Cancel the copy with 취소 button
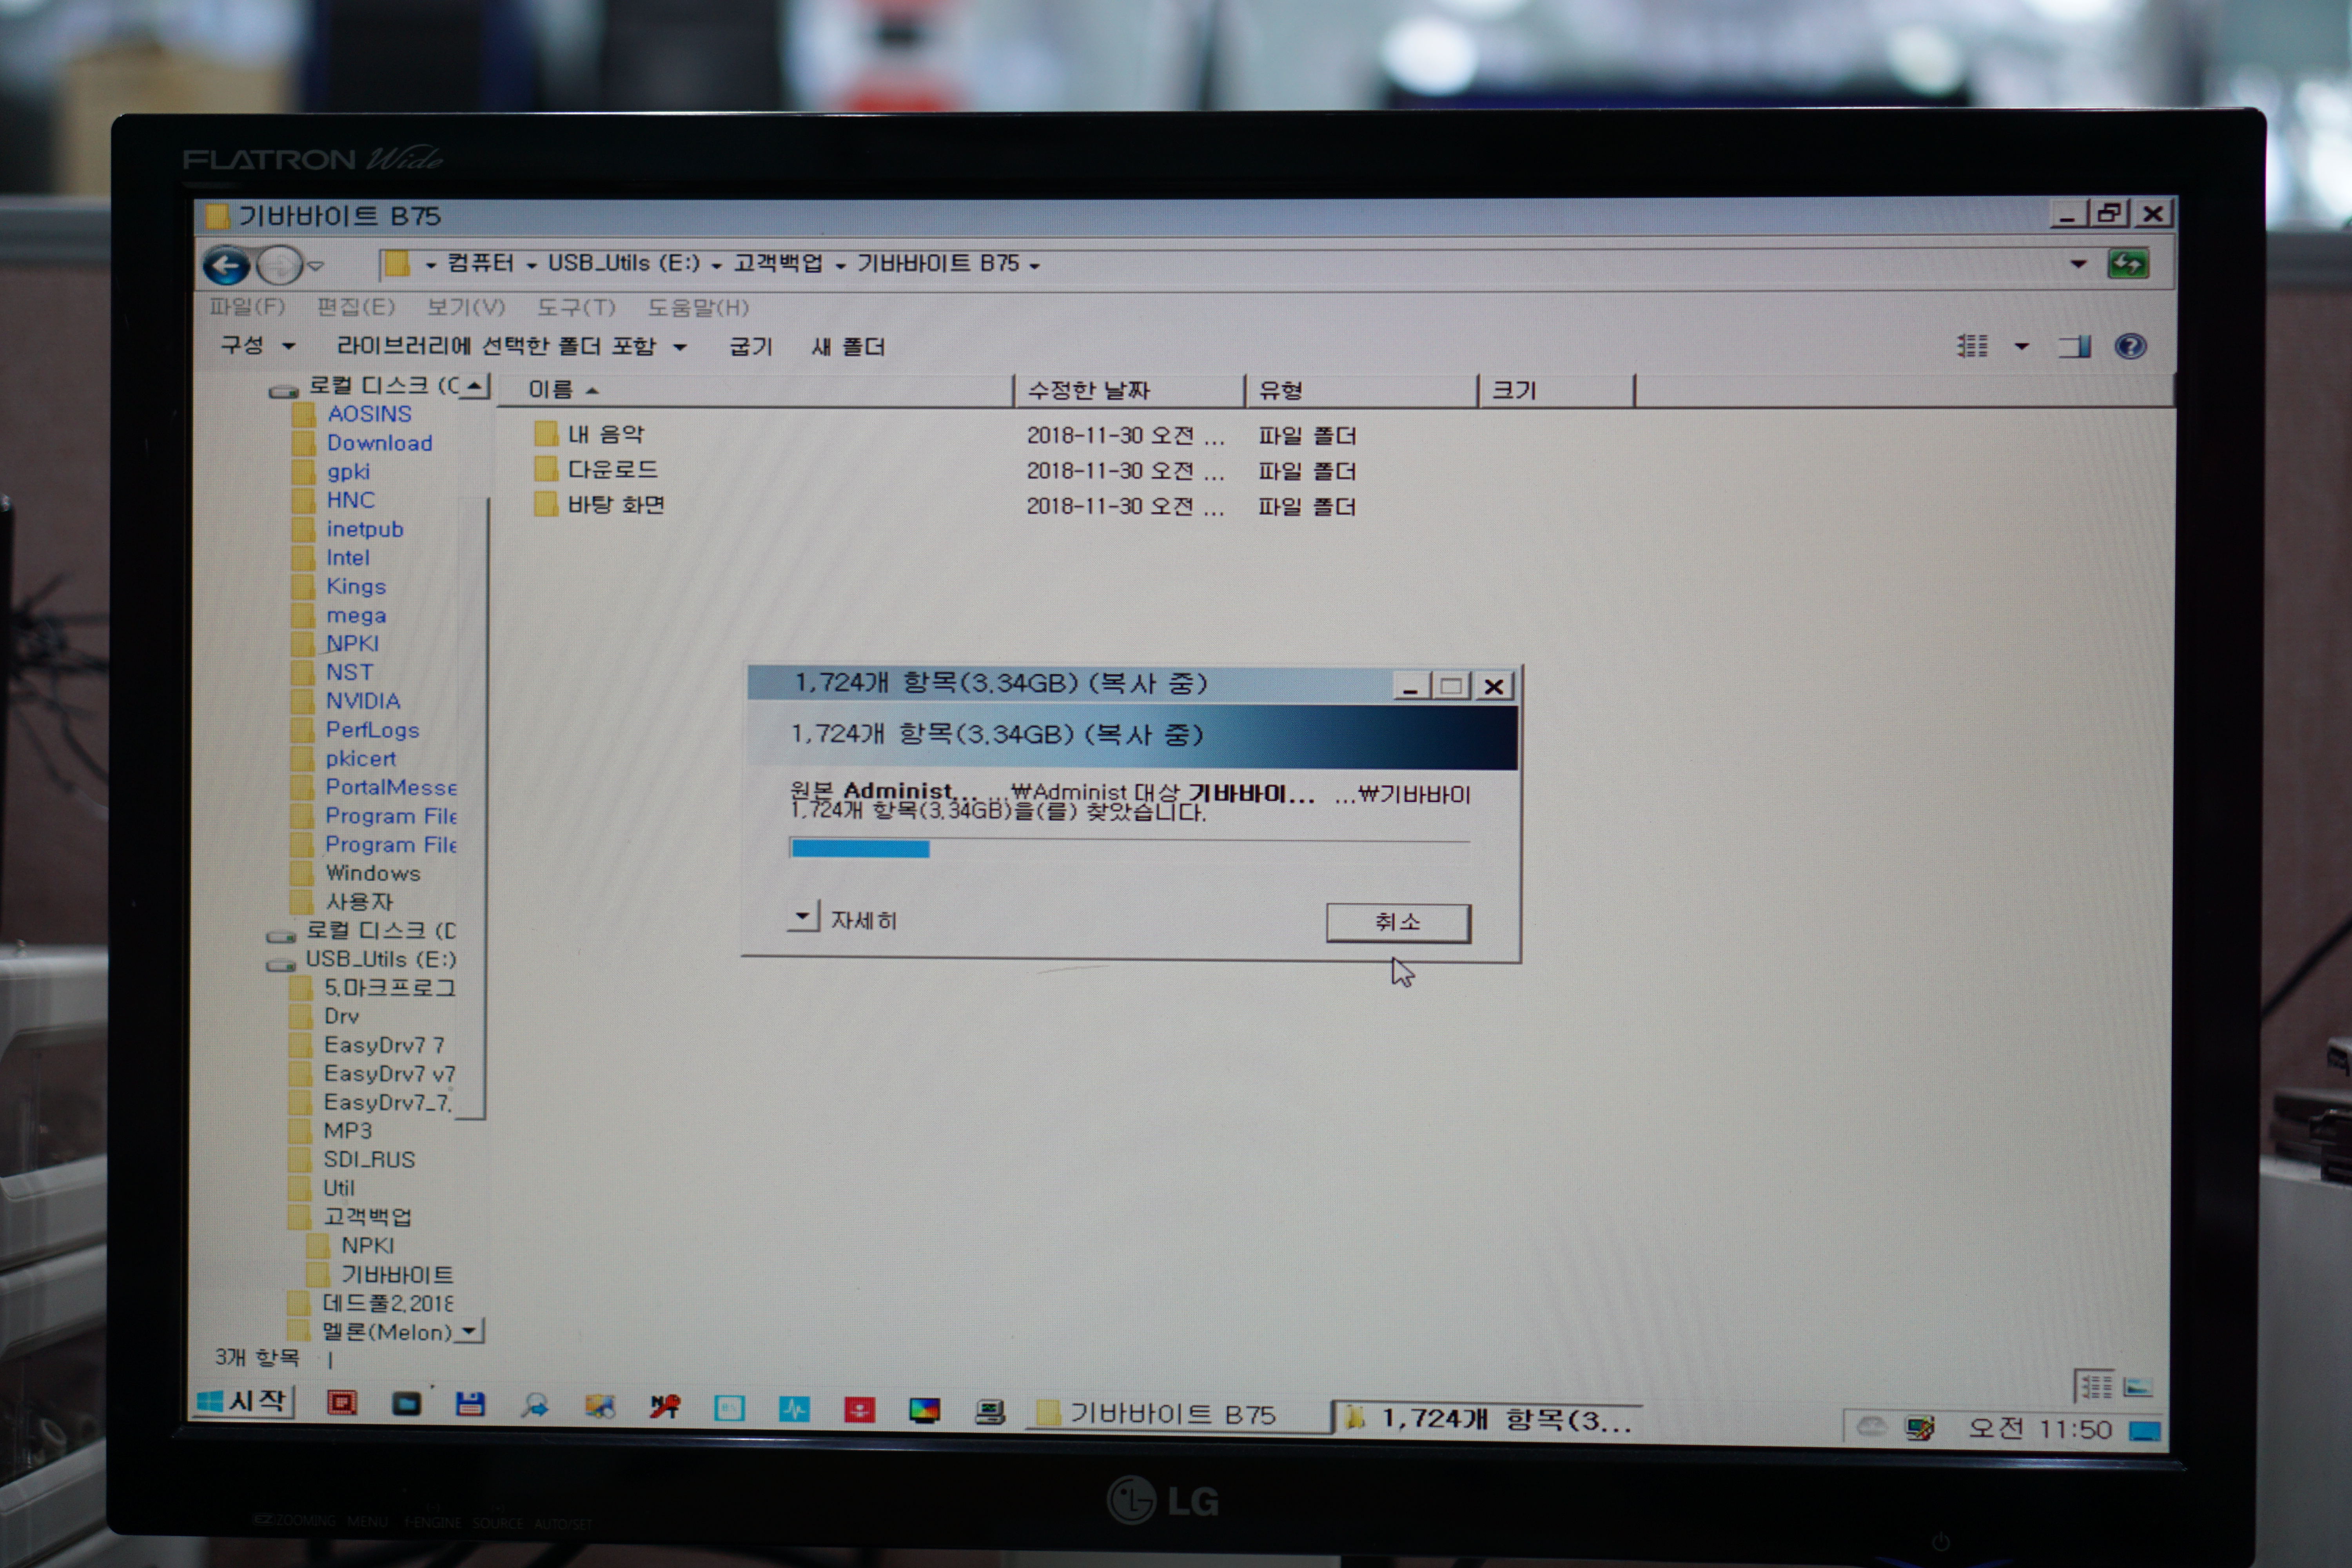 click(x=1397, y=922)
